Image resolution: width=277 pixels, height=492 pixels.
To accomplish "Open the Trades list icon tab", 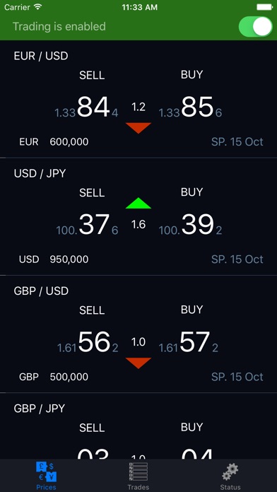I will coord(138,475).
